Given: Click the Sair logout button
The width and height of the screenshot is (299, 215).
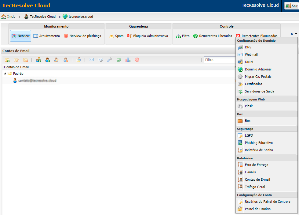Looking at the screenshot, I should coord(292,6).
